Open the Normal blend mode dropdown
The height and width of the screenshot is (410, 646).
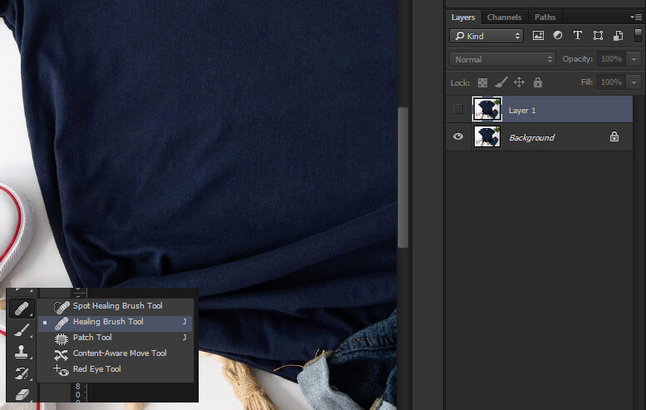click(502, 59)
